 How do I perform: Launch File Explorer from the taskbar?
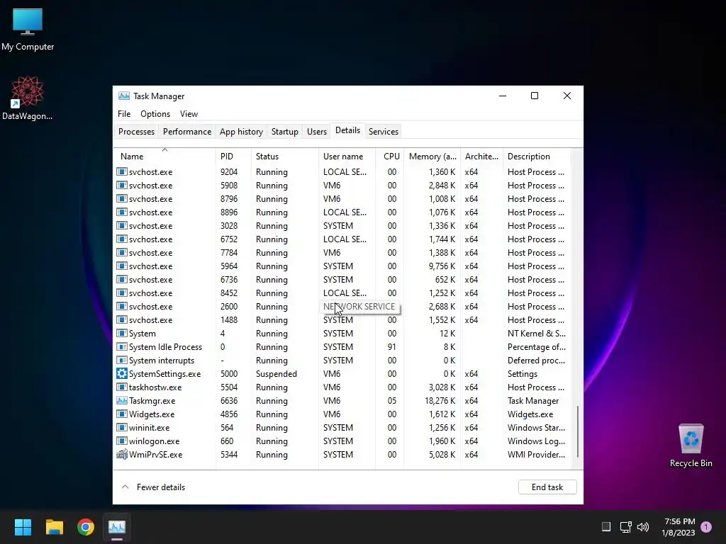[54, 527]
